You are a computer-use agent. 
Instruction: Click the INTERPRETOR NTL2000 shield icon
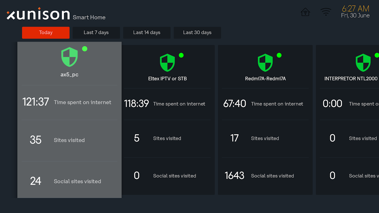click(x=363, y=63)
